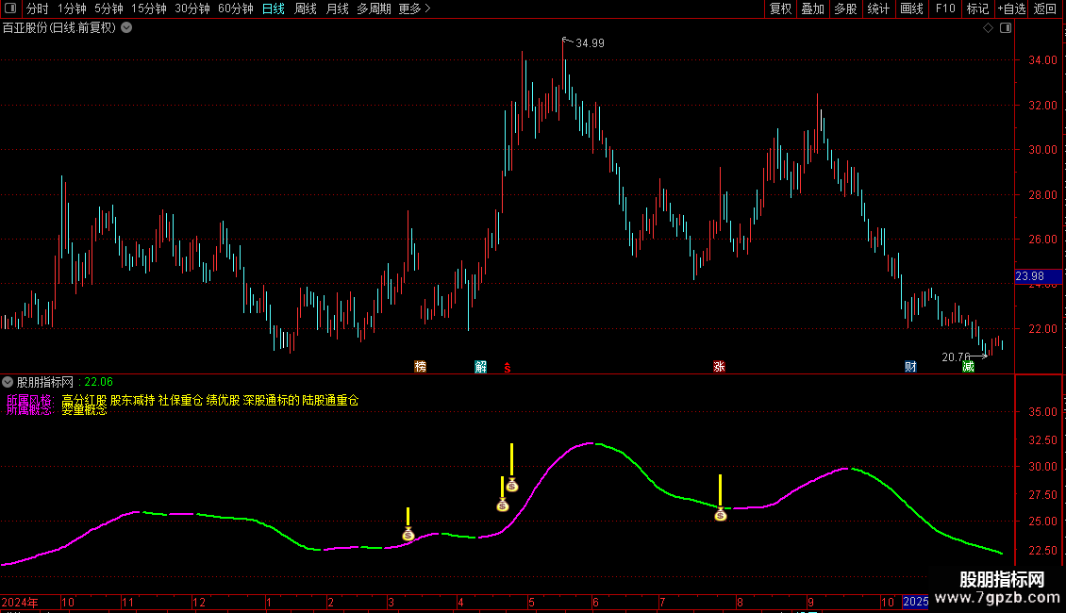The image size is (1066, 613).
Task: Click the green 减 marker icon
Action: pyautogui.click(x=968, y=366)
